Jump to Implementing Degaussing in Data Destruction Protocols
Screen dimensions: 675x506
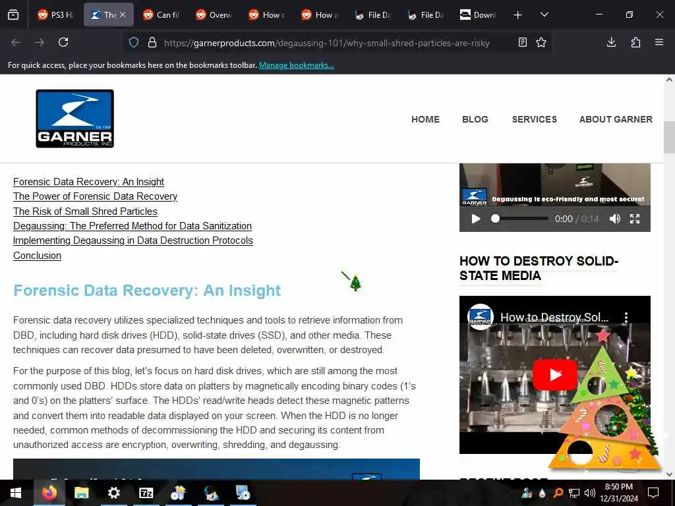click(133, 241)
